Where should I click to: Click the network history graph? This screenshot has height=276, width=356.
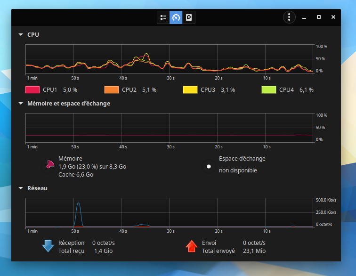pyautogui.click(x=170, y=213)
